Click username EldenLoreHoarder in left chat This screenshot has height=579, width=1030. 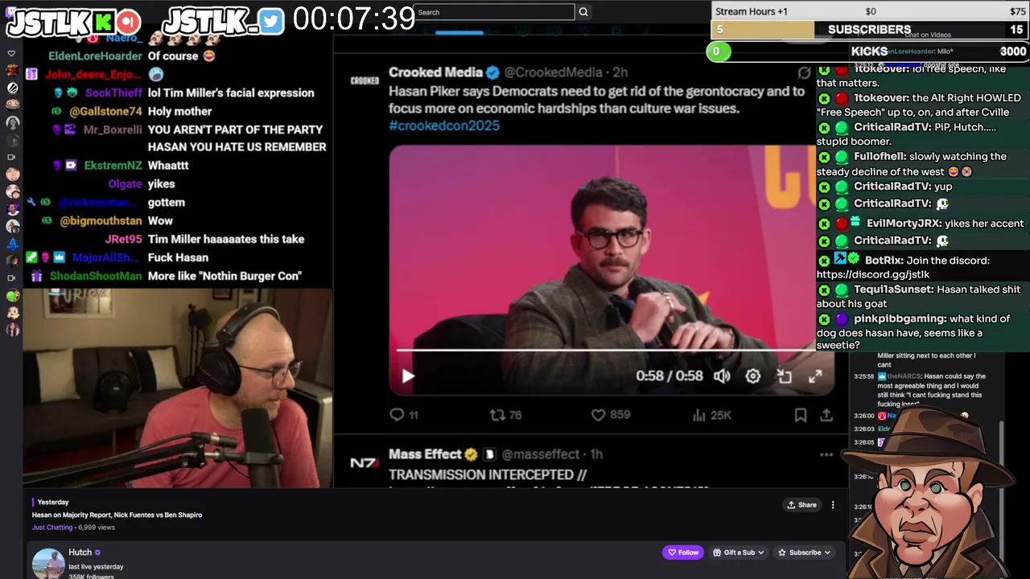click(x=95, y=56)
